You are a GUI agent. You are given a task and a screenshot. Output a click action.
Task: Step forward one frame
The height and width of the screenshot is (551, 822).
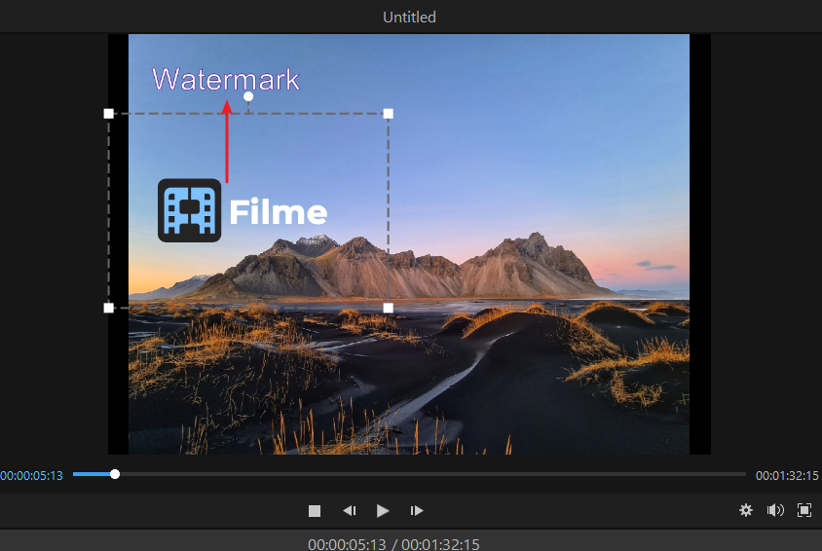pos(417,511)
